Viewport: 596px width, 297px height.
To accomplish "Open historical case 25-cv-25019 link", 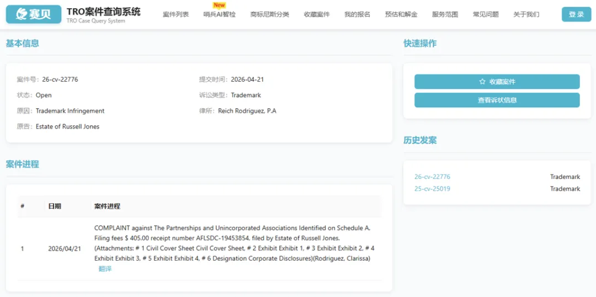I will (x=432, y=189).
